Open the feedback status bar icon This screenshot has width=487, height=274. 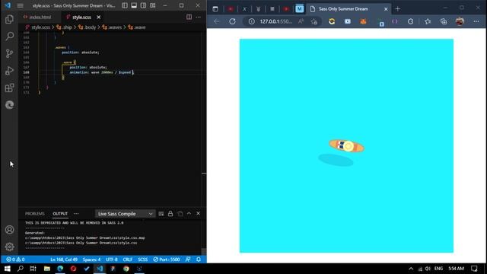[x=188, y=260]
